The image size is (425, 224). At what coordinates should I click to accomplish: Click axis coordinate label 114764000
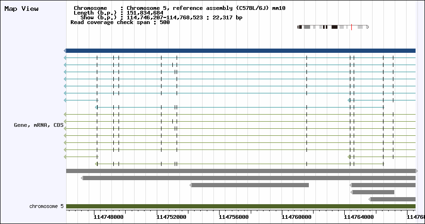tap(359, 217)
